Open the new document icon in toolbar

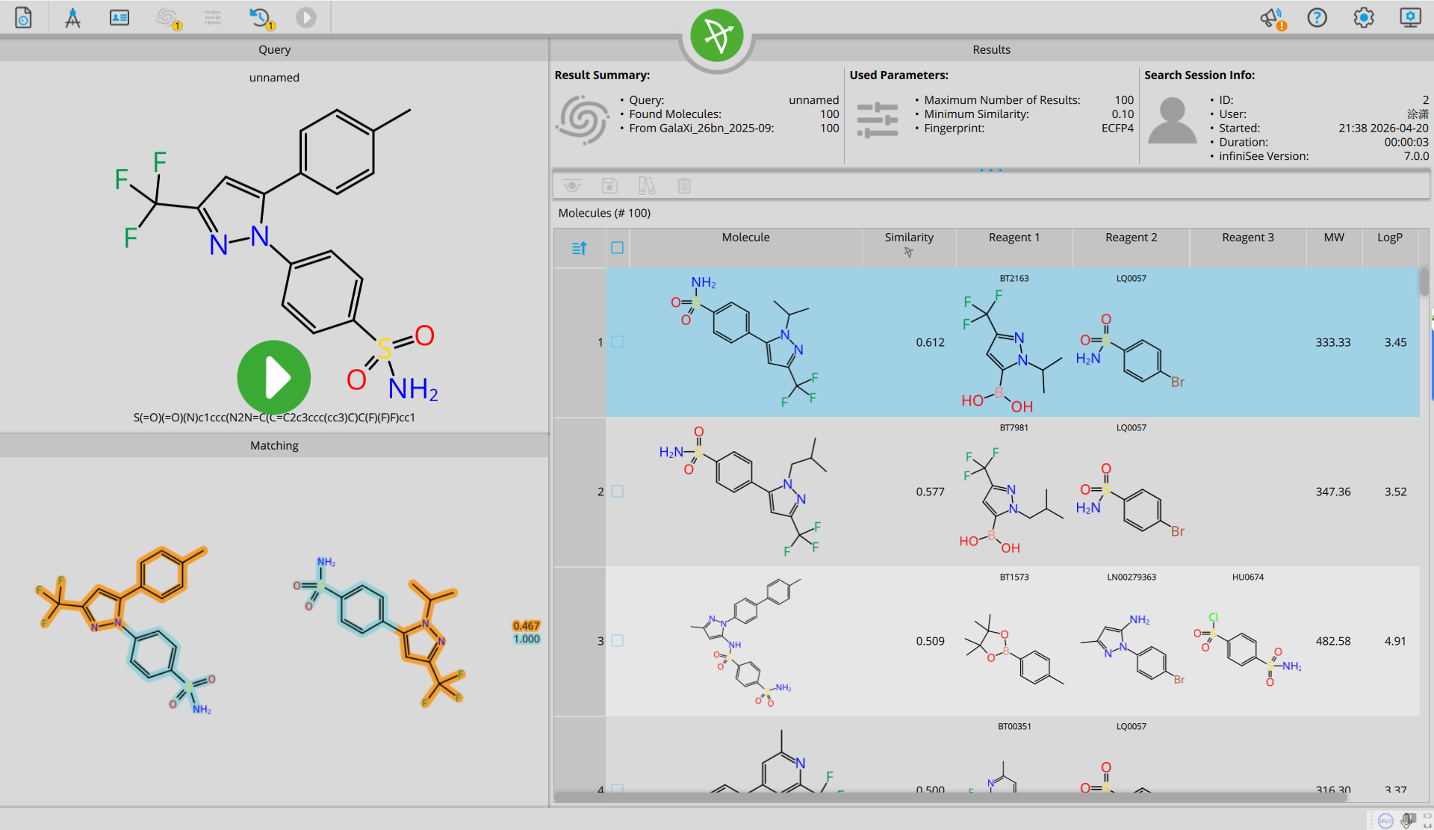click(x=24, y=17)
